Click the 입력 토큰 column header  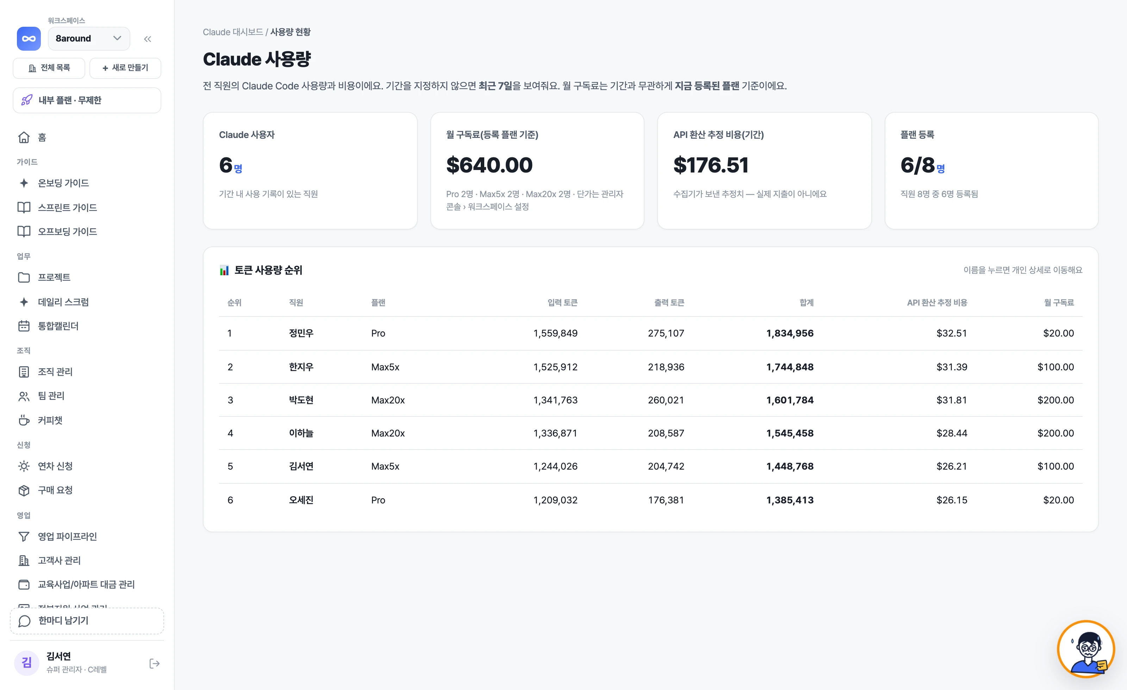[562, 303]
